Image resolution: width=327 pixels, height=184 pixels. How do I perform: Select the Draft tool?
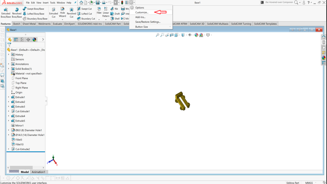[x=115, y=14]
